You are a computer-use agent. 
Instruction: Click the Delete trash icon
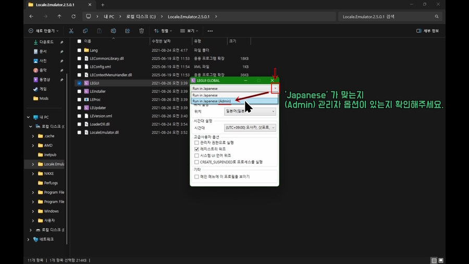coord(141,31)
